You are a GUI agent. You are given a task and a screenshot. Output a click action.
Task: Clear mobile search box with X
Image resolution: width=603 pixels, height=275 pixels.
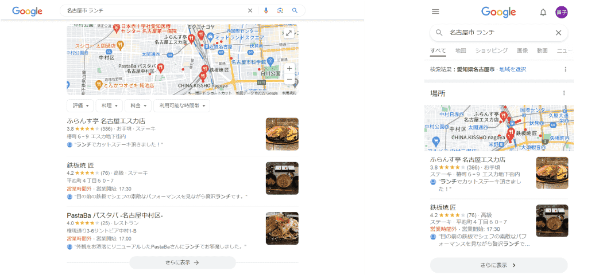[x=558, y=33]
